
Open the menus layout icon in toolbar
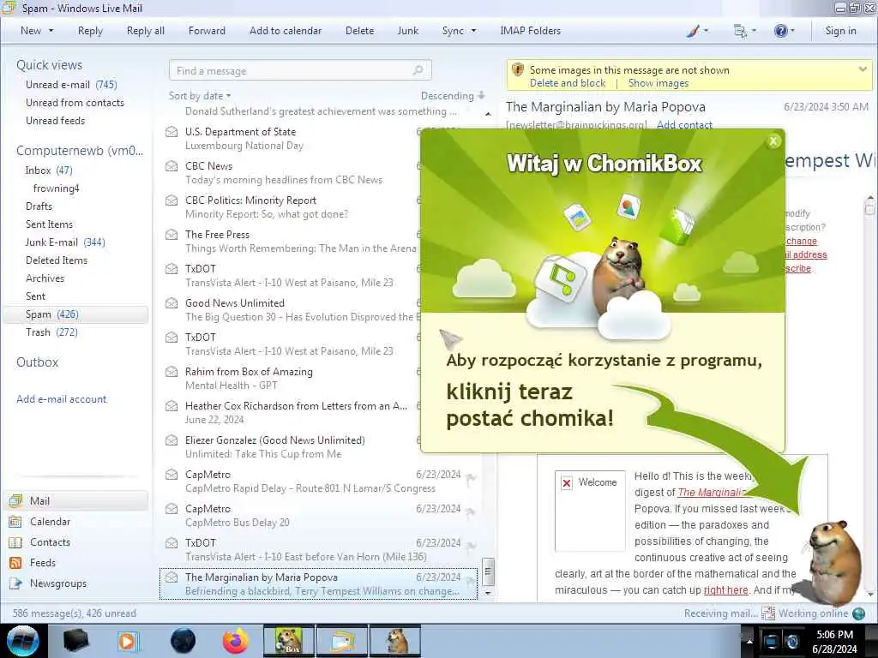tap(740, 31)
